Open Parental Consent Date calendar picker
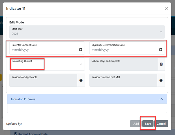Screen dimensions: 175x135 [x=81, y=50]
